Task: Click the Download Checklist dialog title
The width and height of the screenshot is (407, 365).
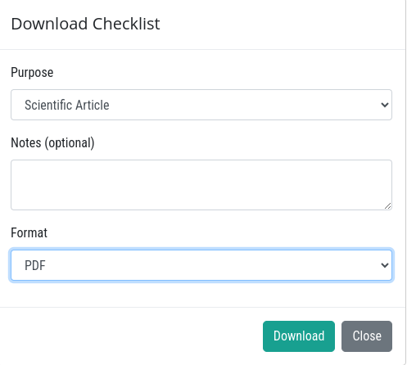Action: pos(85,24)
